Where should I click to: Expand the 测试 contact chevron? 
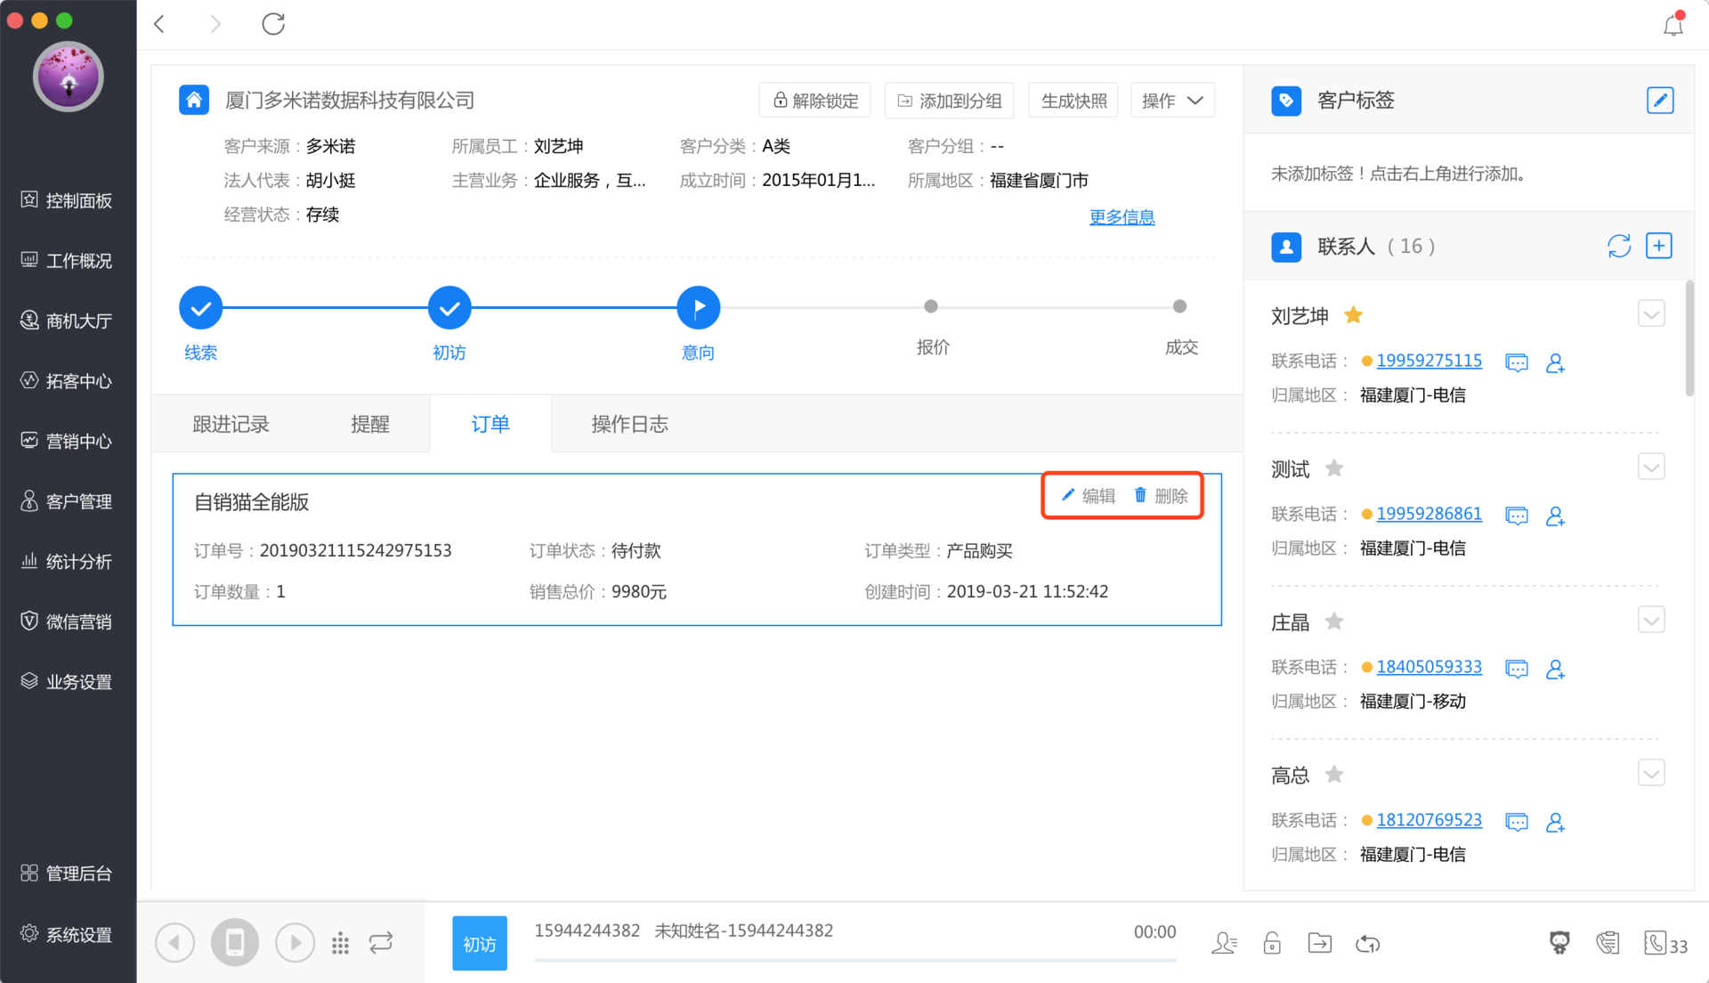[x=1651, y=467]
